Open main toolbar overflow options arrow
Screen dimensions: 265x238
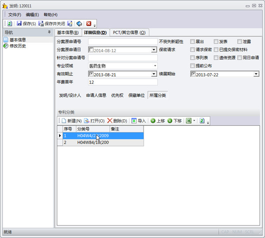click(95, 26)
